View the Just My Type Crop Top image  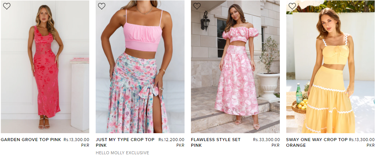coord(140,67)
